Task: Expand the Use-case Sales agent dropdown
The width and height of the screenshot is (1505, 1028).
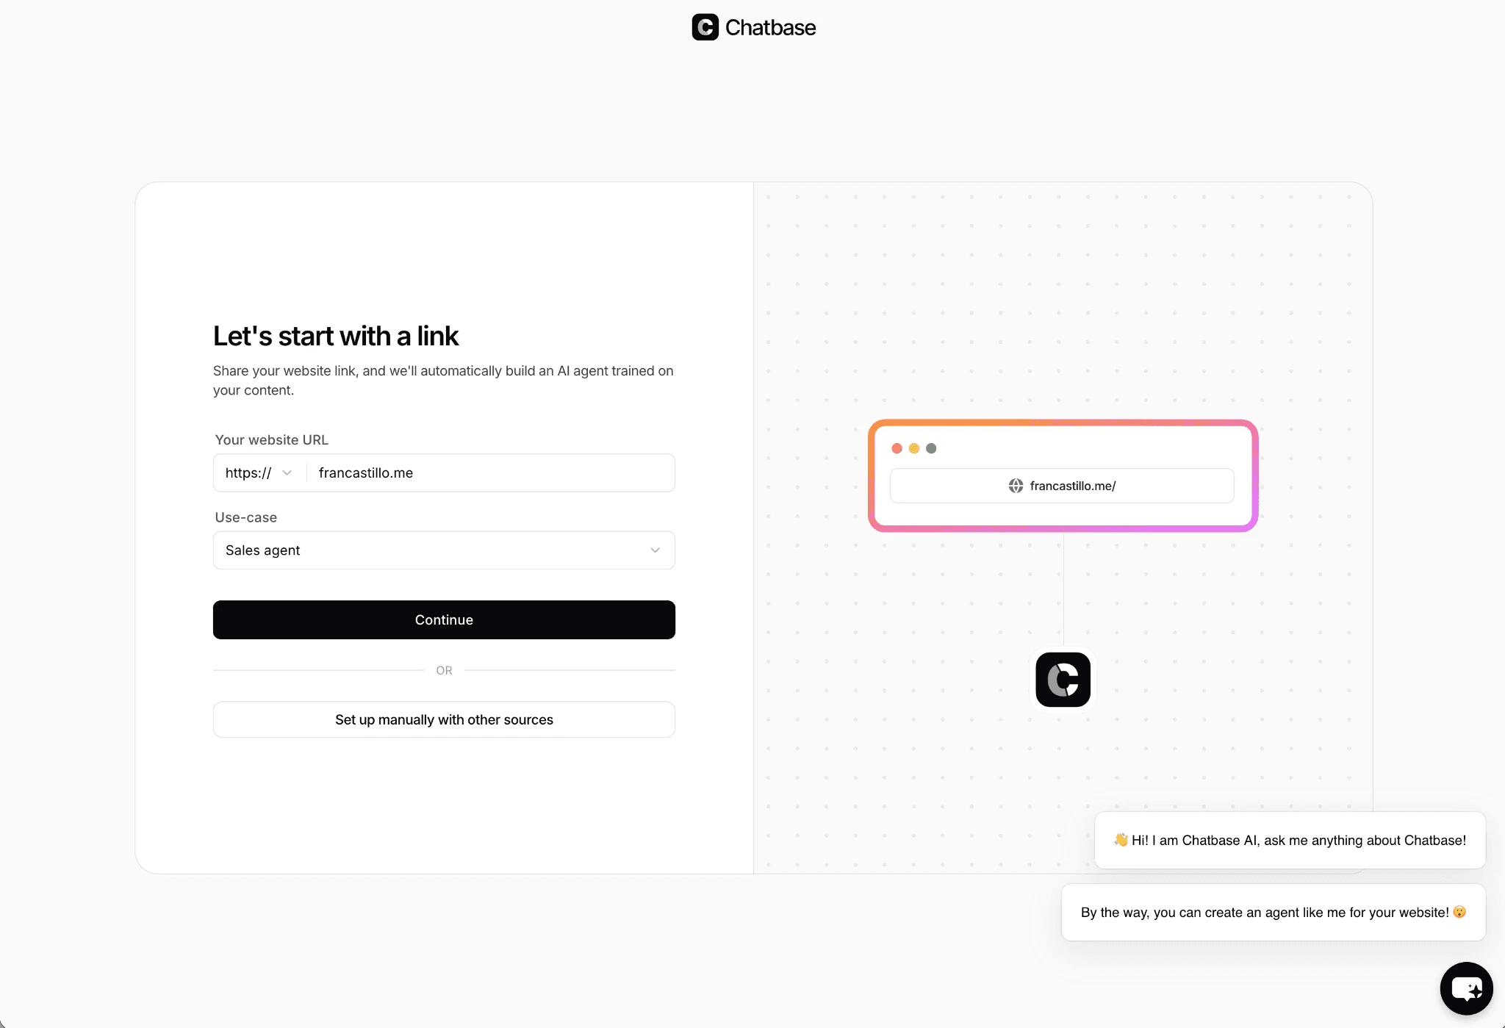Action: [x=444, y=550]
